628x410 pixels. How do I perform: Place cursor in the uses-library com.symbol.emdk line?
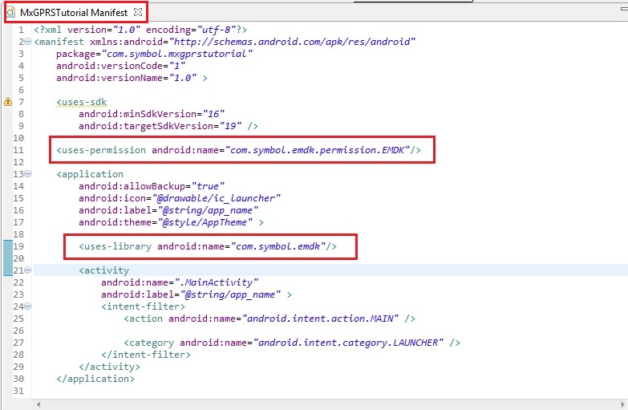[207, 246]
